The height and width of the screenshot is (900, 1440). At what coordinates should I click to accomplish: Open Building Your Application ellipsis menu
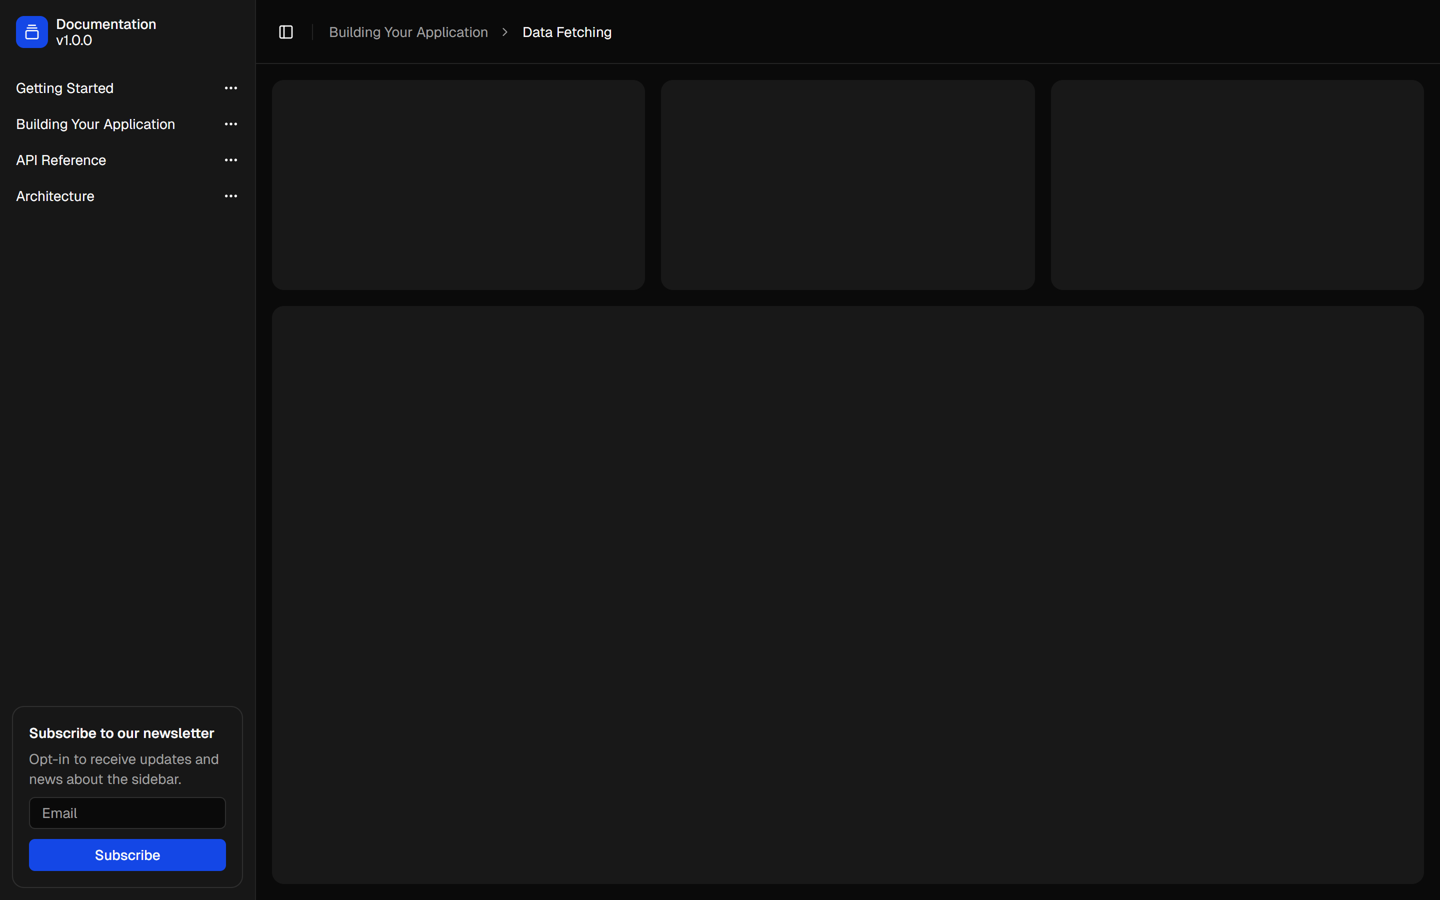point(231,124)
